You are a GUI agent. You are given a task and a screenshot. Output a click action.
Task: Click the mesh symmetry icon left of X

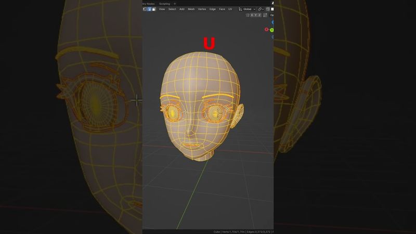tap(248, 15)
